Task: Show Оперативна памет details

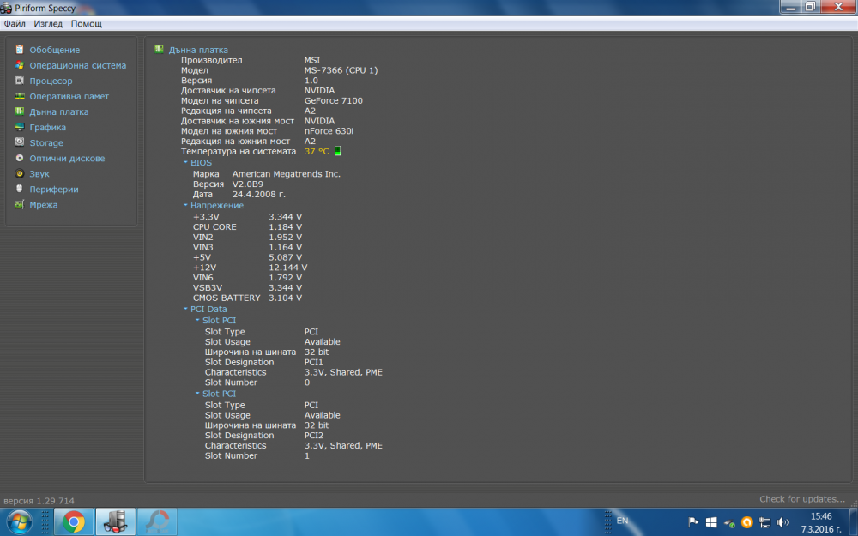Action: [x=69, y=96]
